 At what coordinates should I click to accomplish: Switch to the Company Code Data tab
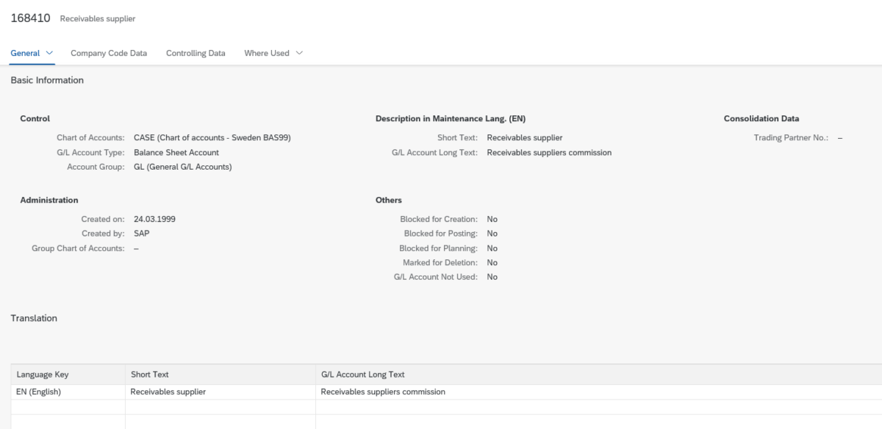tap(109, 53)
